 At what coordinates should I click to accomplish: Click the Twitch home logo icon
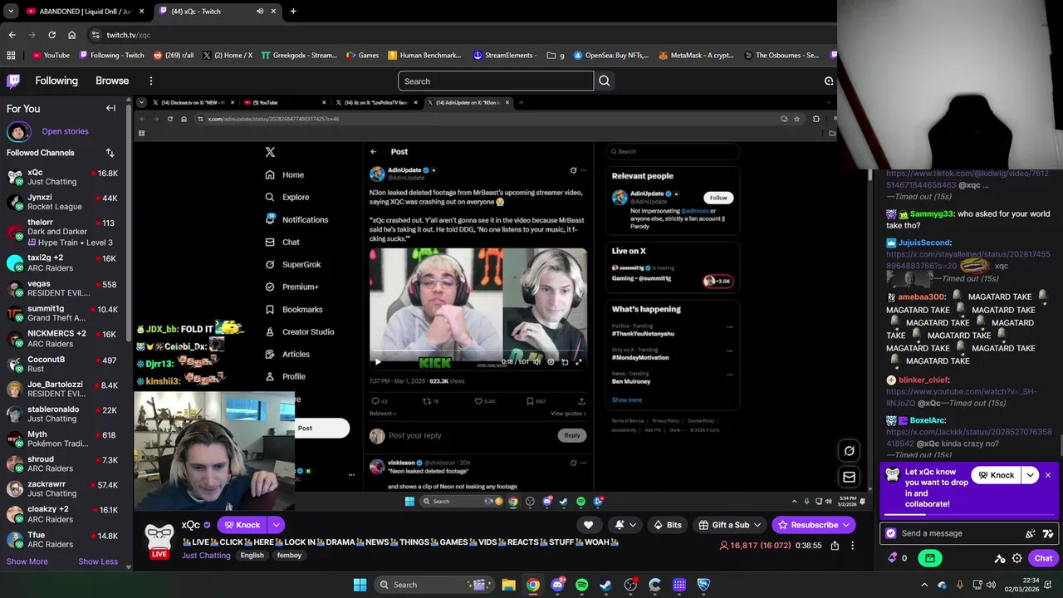(13, 81)
